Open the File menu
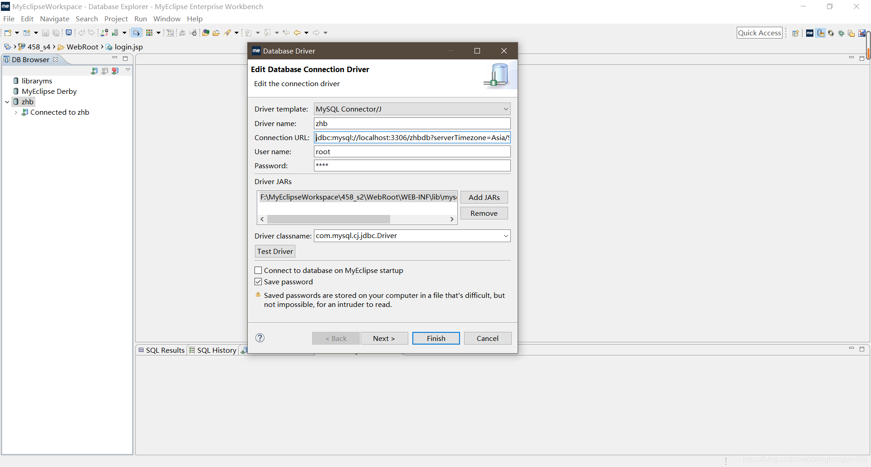This screenshot has width=871, height=467. click(9, 19)
